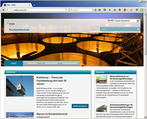
Task: Open the Adblock Plus dropdown arrow
Action: pos(127,10)
